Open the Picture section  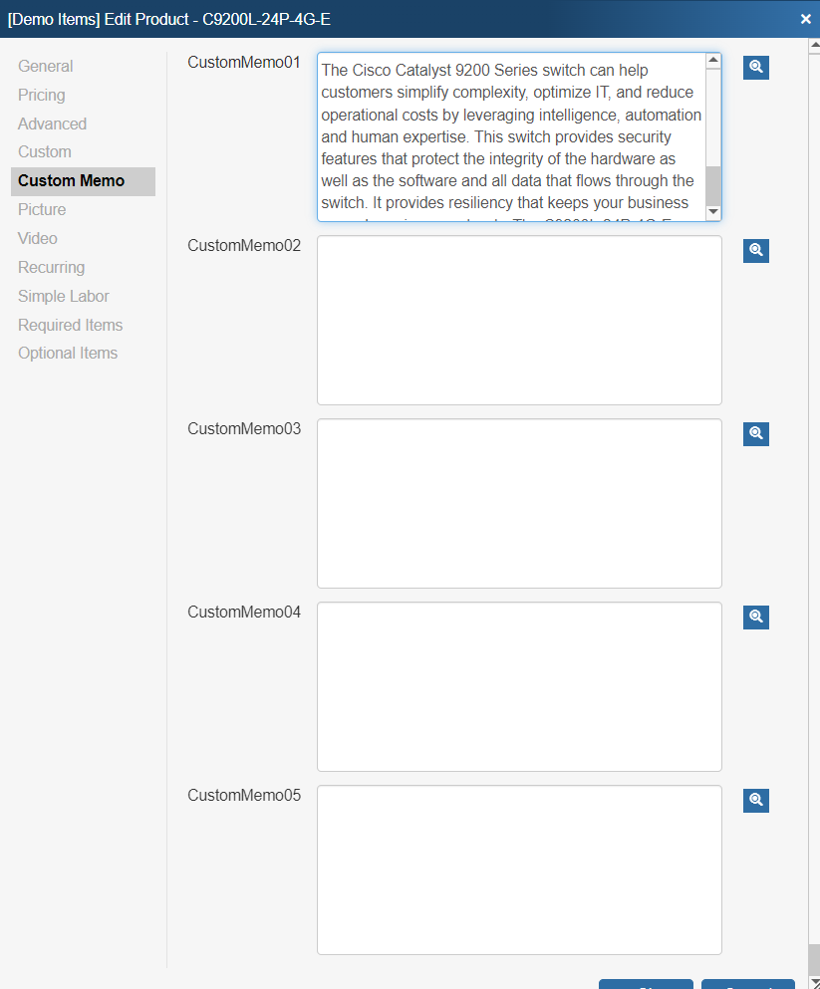[42, 210]
